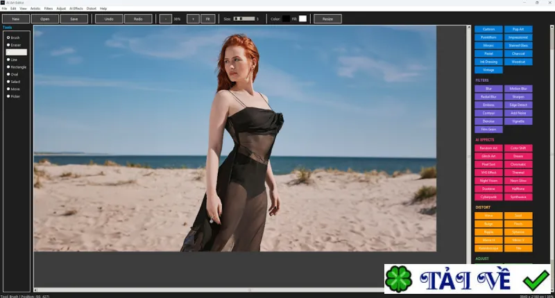Choose the Select tool radio button
Screen dimensions: 555x298
[8, 82]
